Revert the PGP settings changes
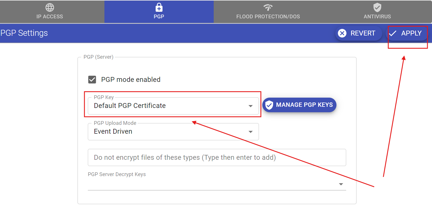 (358, 33)
